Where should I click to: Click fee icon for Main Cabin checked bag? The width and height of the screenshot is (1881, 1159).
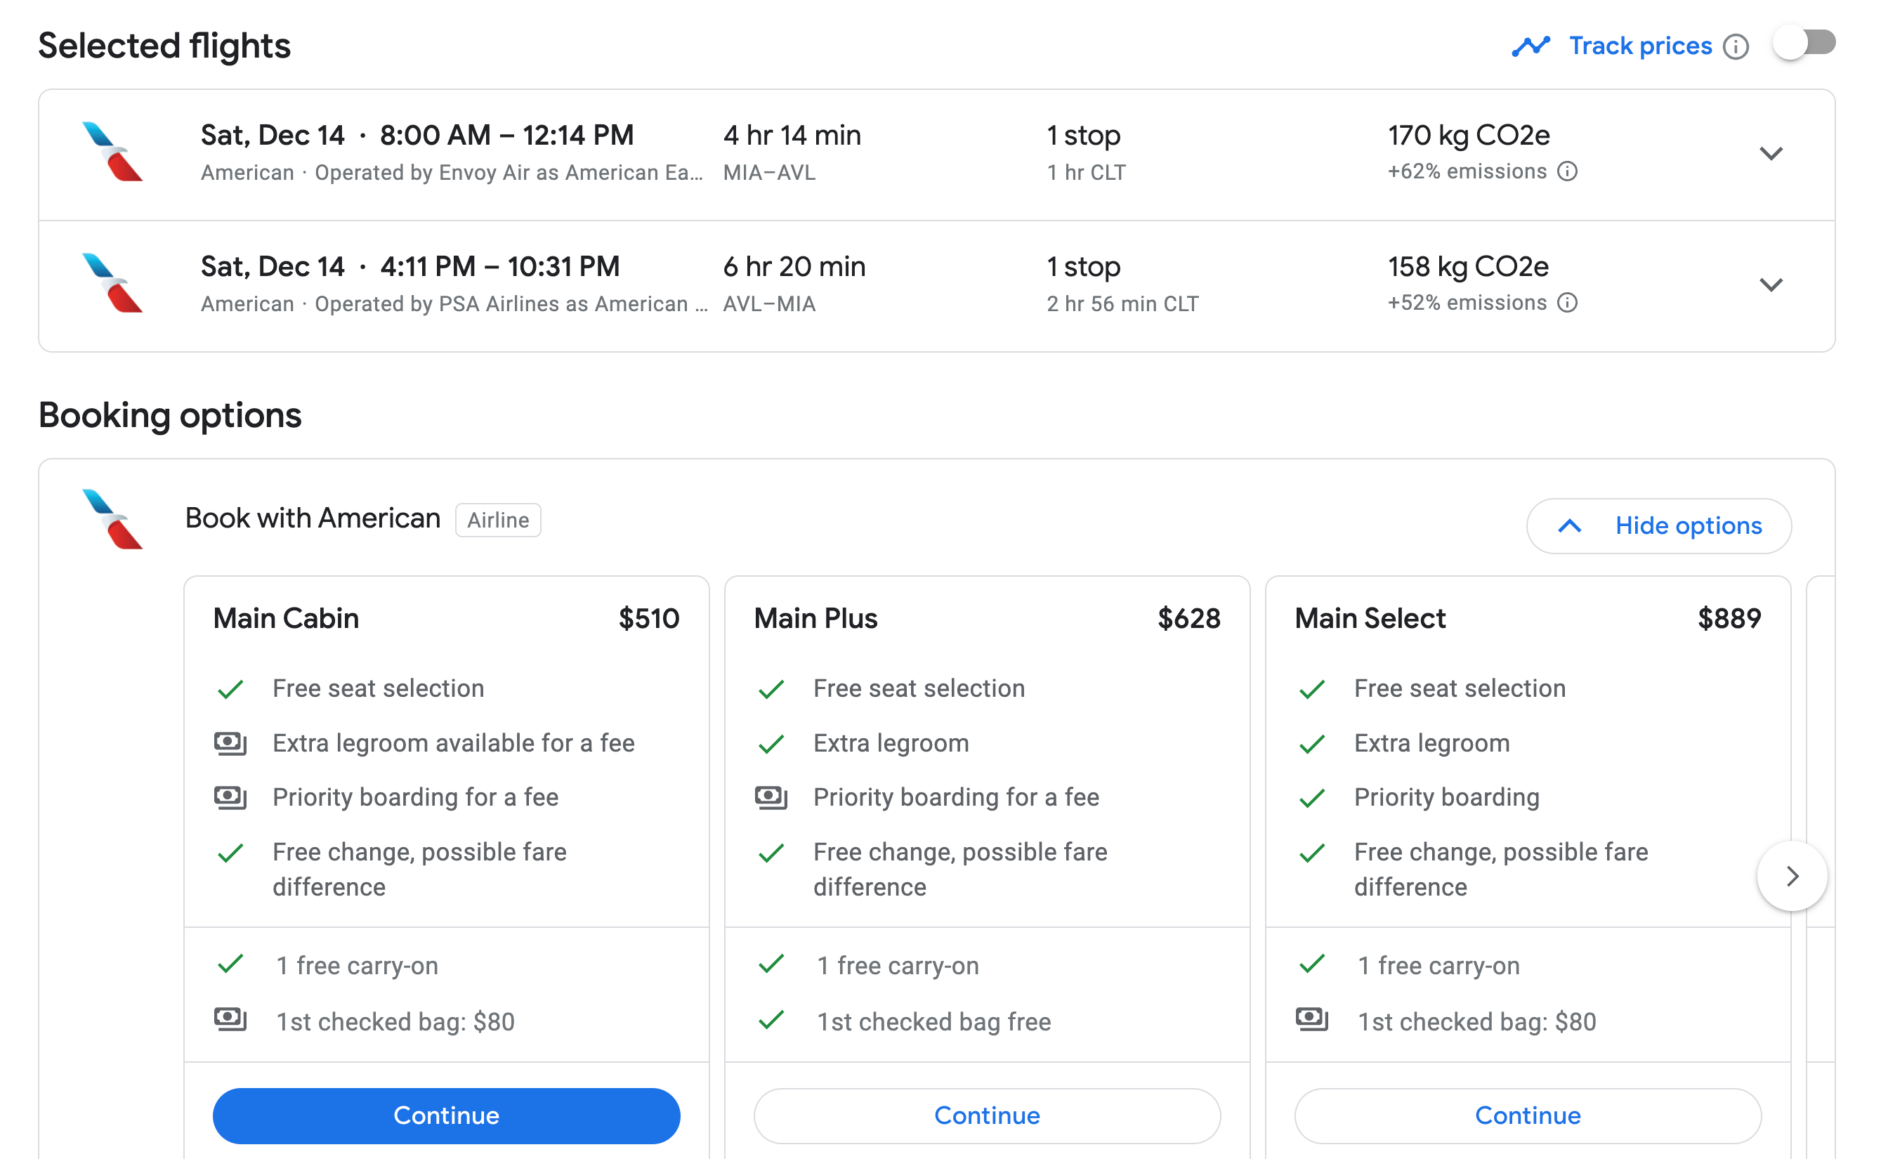click(230, 1019)
